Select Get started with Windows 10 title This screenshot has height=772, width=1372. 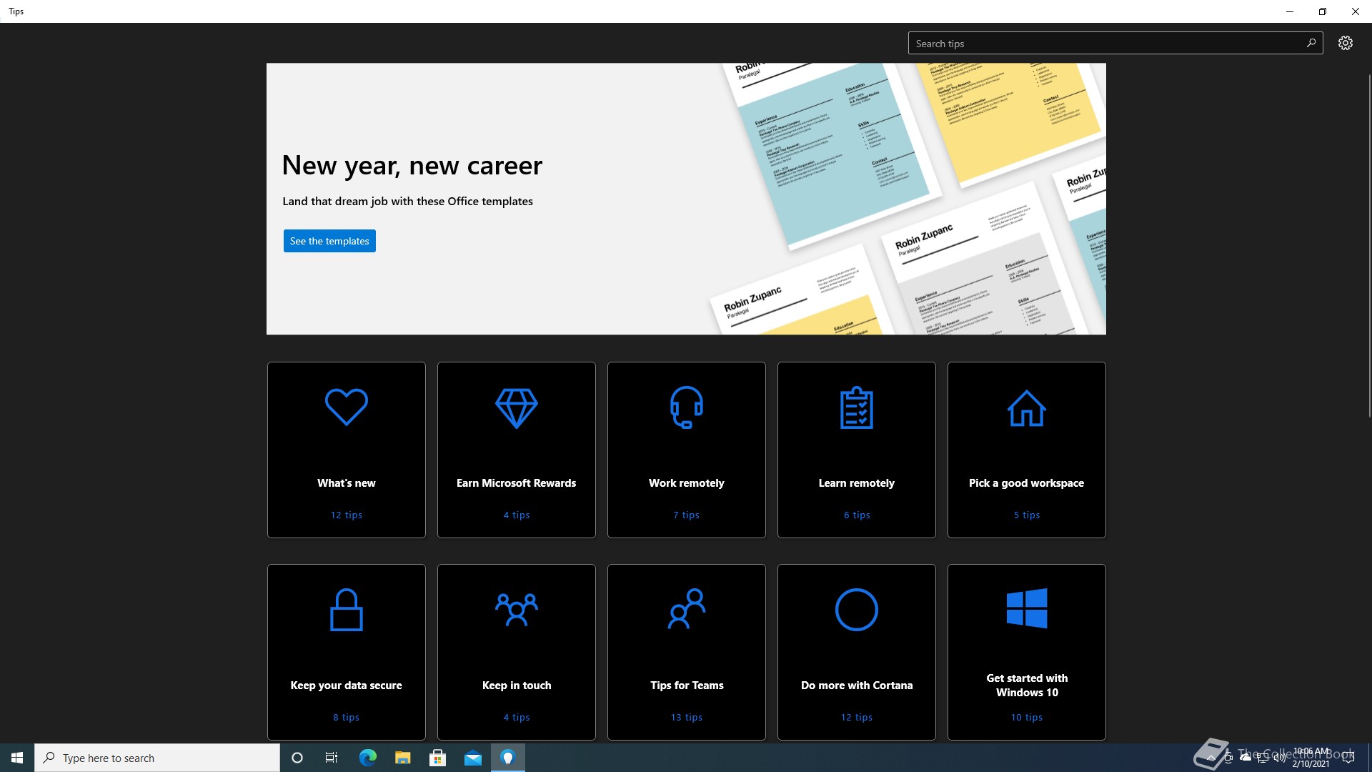point(1027,686)
